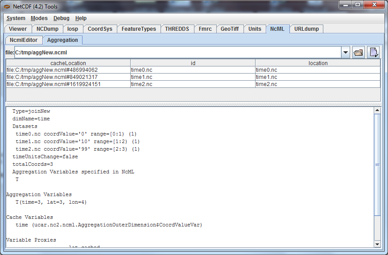Click the text pane scrollbar down arrow
Screen dimensions: 388x255
tap(377, 244)
